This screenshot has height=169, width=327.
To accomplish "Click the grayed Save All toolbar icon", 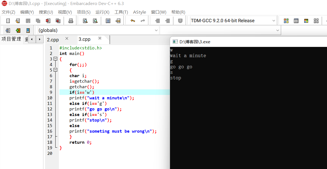I will [38, 21].
